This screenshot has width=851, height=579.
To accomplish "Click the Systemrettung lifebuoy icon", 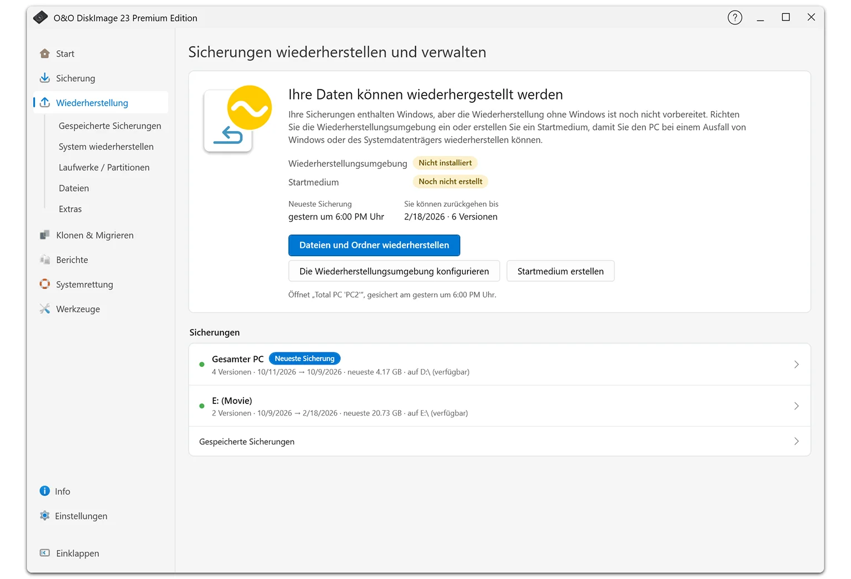I will (x=45, y=284).
